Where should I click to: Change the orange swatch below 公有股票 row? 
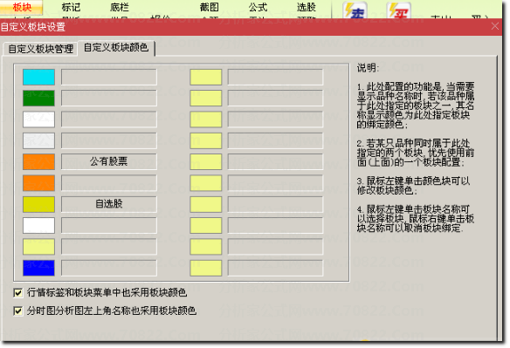pos(38,183)
